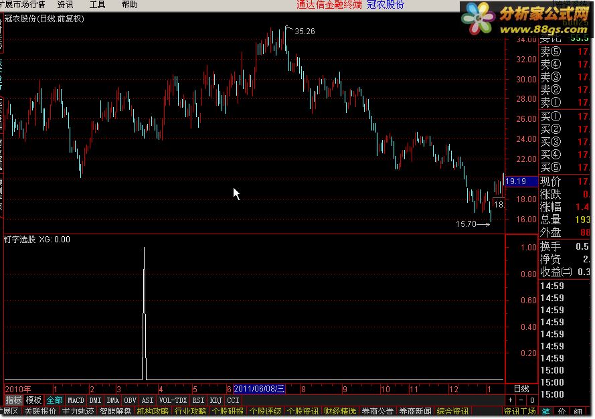Click the 卖③ order row

coord(565,77)
